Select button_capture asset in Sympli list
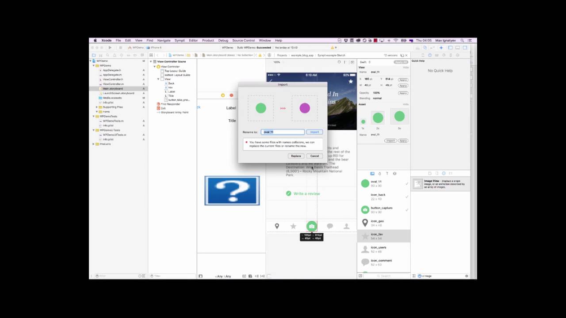The height and width of the screenshot is (318, 566). pyautogui.click(x=383, y=210)
